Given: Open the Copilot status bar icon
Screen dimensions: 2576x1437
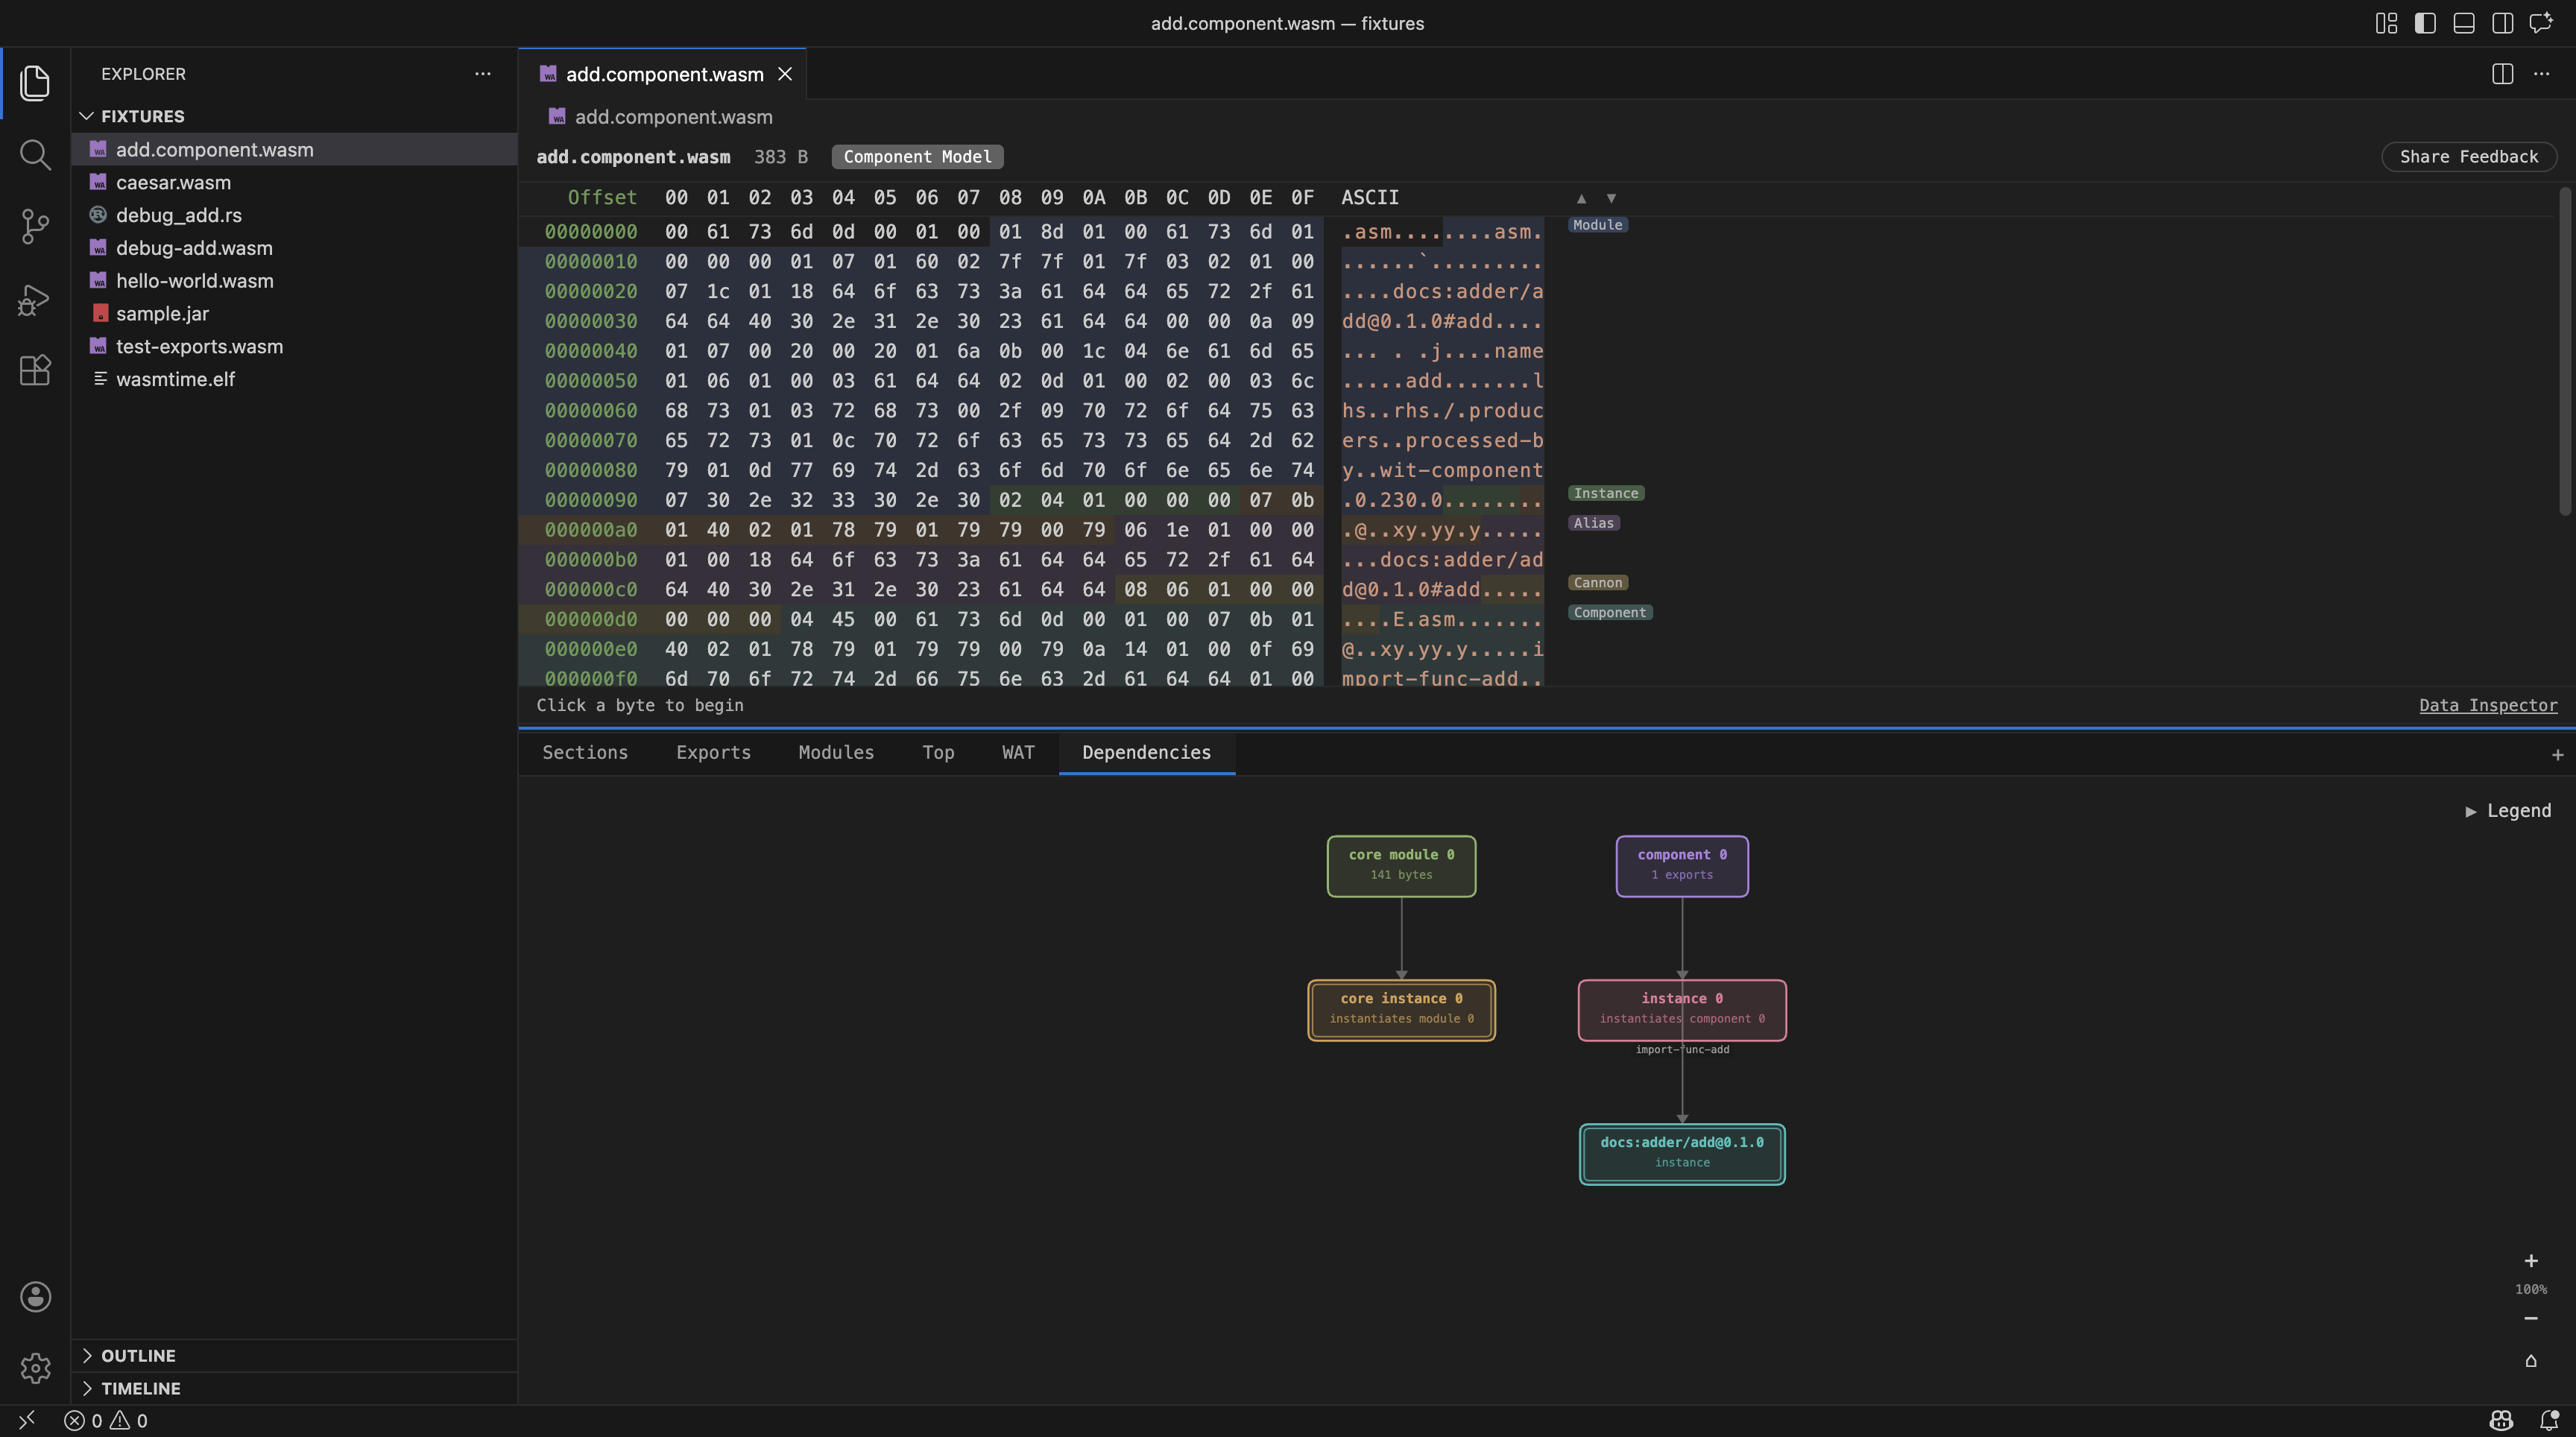Looking at the screenshot, I should point(2501,1420).
